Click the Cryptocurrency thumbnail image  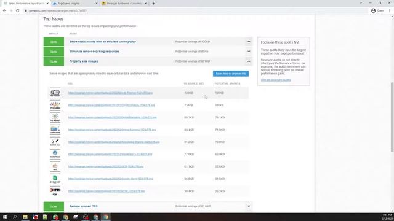pyautogui.click(x=55, y=105)
